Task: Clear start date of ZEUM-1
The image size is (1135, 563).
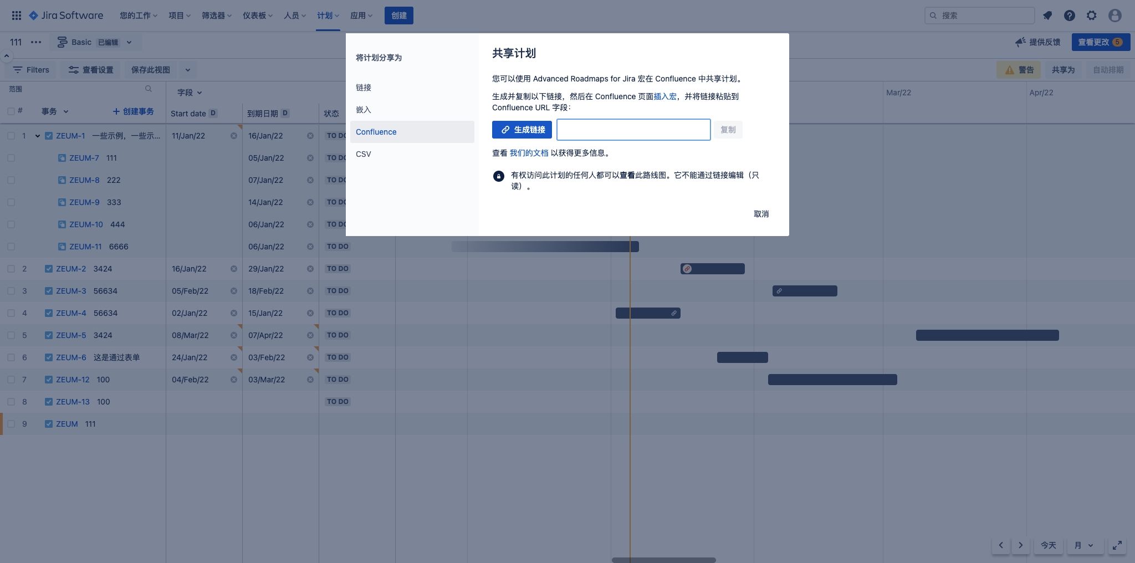Action: (x=234, y=136)
